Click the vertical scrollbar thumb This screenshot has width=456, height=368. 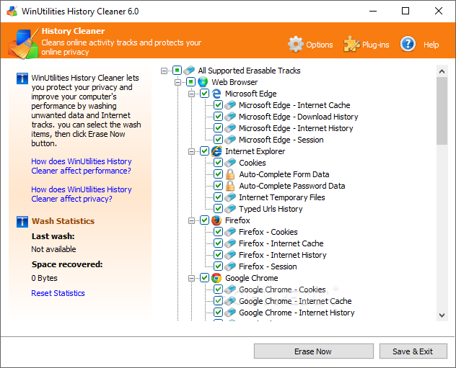(x=442, y=111)
